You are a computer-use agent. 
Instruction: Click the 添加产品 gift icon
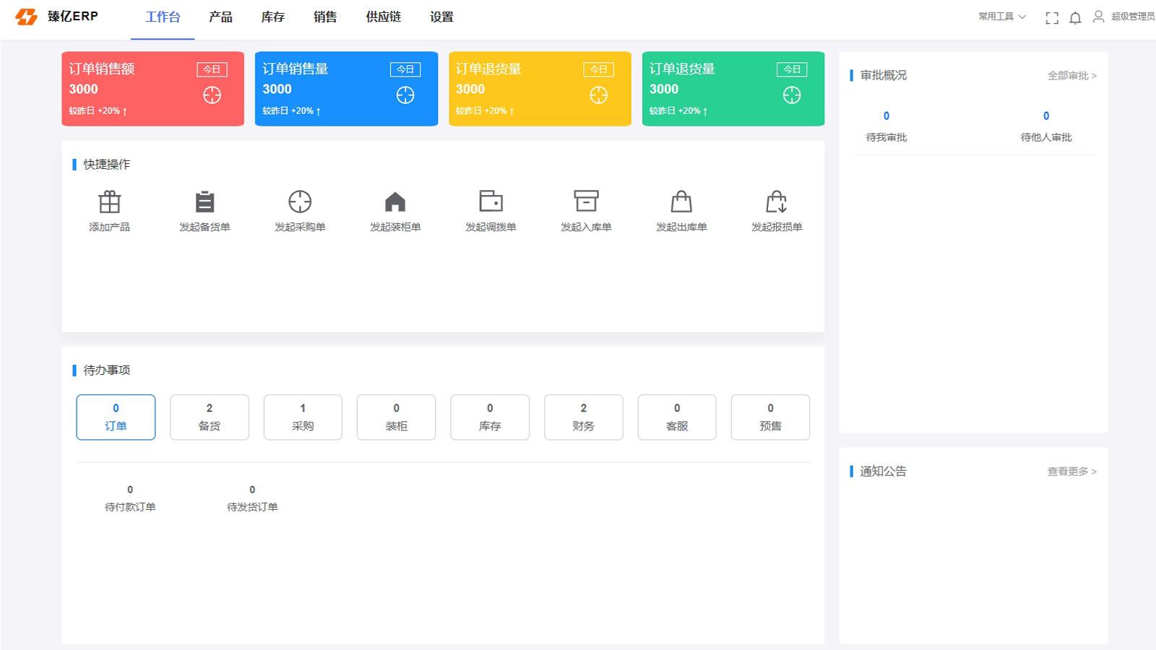coord(109,201)
